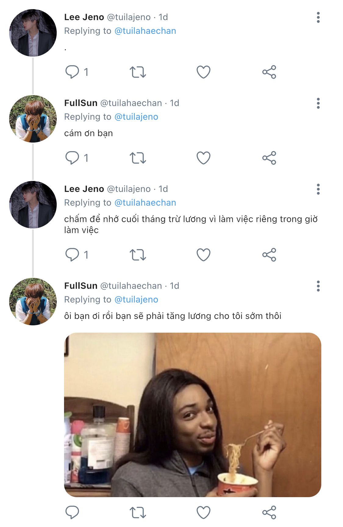Share FullSun's noodle meme tweet
This screenshot has height=527, width=343.
click(x=269, y=512)
